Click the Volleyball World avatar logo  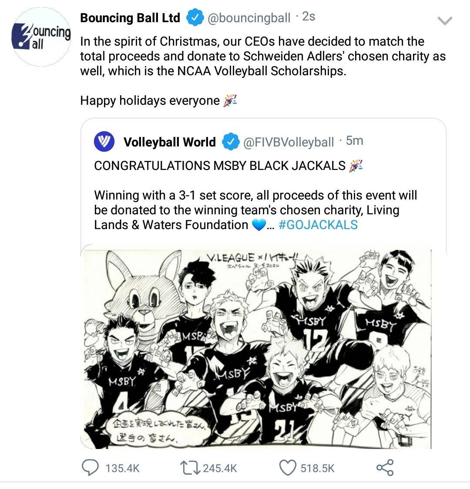[x=104, y=141]
